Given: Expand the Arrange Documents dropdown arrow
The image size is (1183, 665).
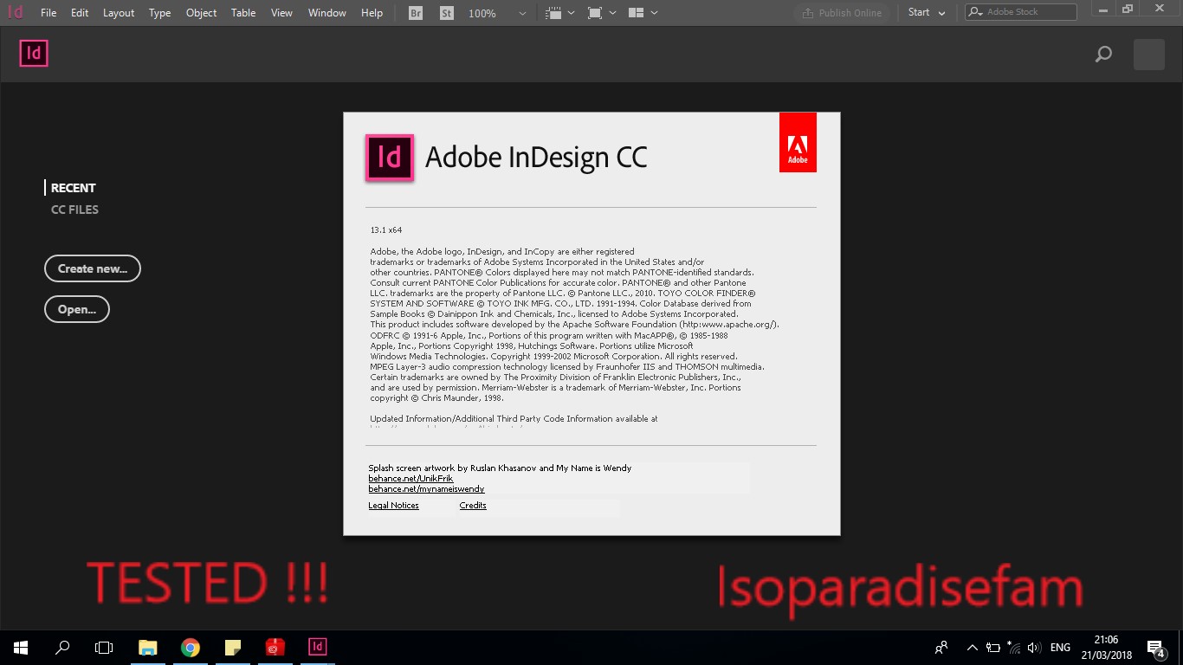Looking at the screenshot, I should click(654, 13).
